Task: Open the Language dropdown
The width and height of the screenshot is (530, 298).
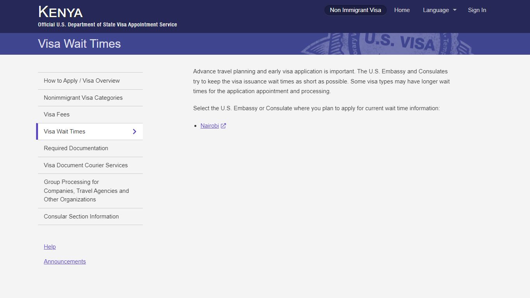Action: (440, 10)
